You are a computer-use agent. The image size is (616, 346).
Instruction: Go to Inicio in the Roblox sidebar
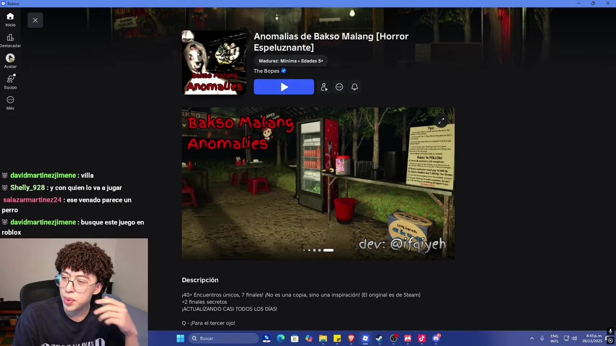coord(10,20)
